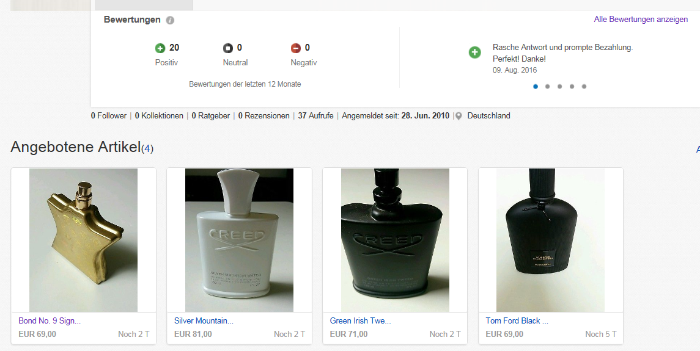
Task: Click the 0 Rezensionen text
Action: click(264, 116)
